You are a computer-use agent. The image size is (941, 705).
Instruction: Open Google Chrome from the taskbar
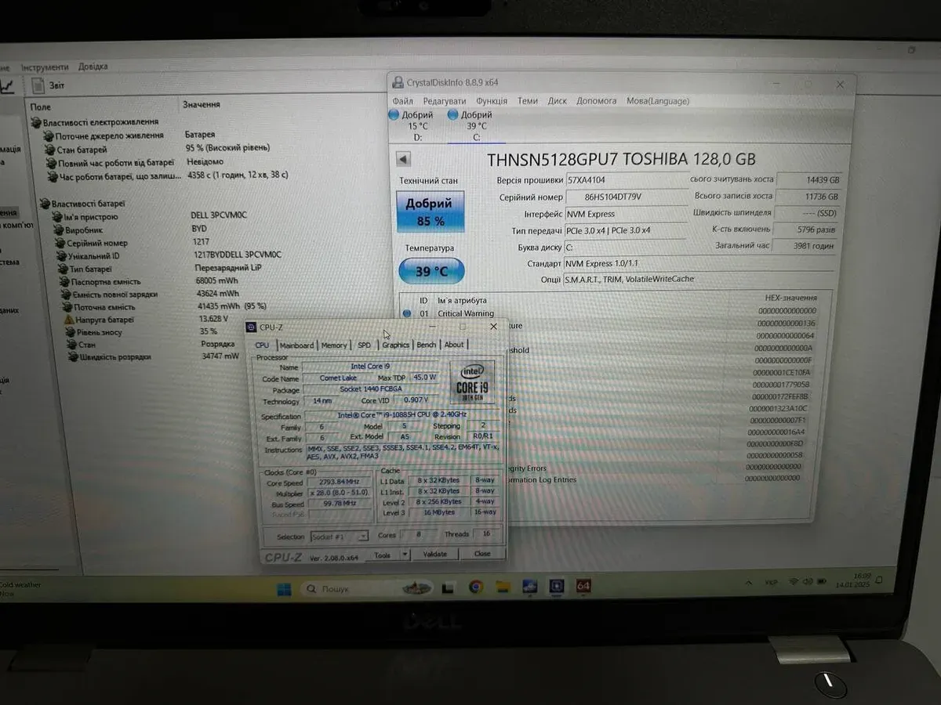476,587
